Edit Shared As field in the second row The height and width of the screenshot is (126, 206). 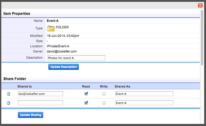coord(144,103)
